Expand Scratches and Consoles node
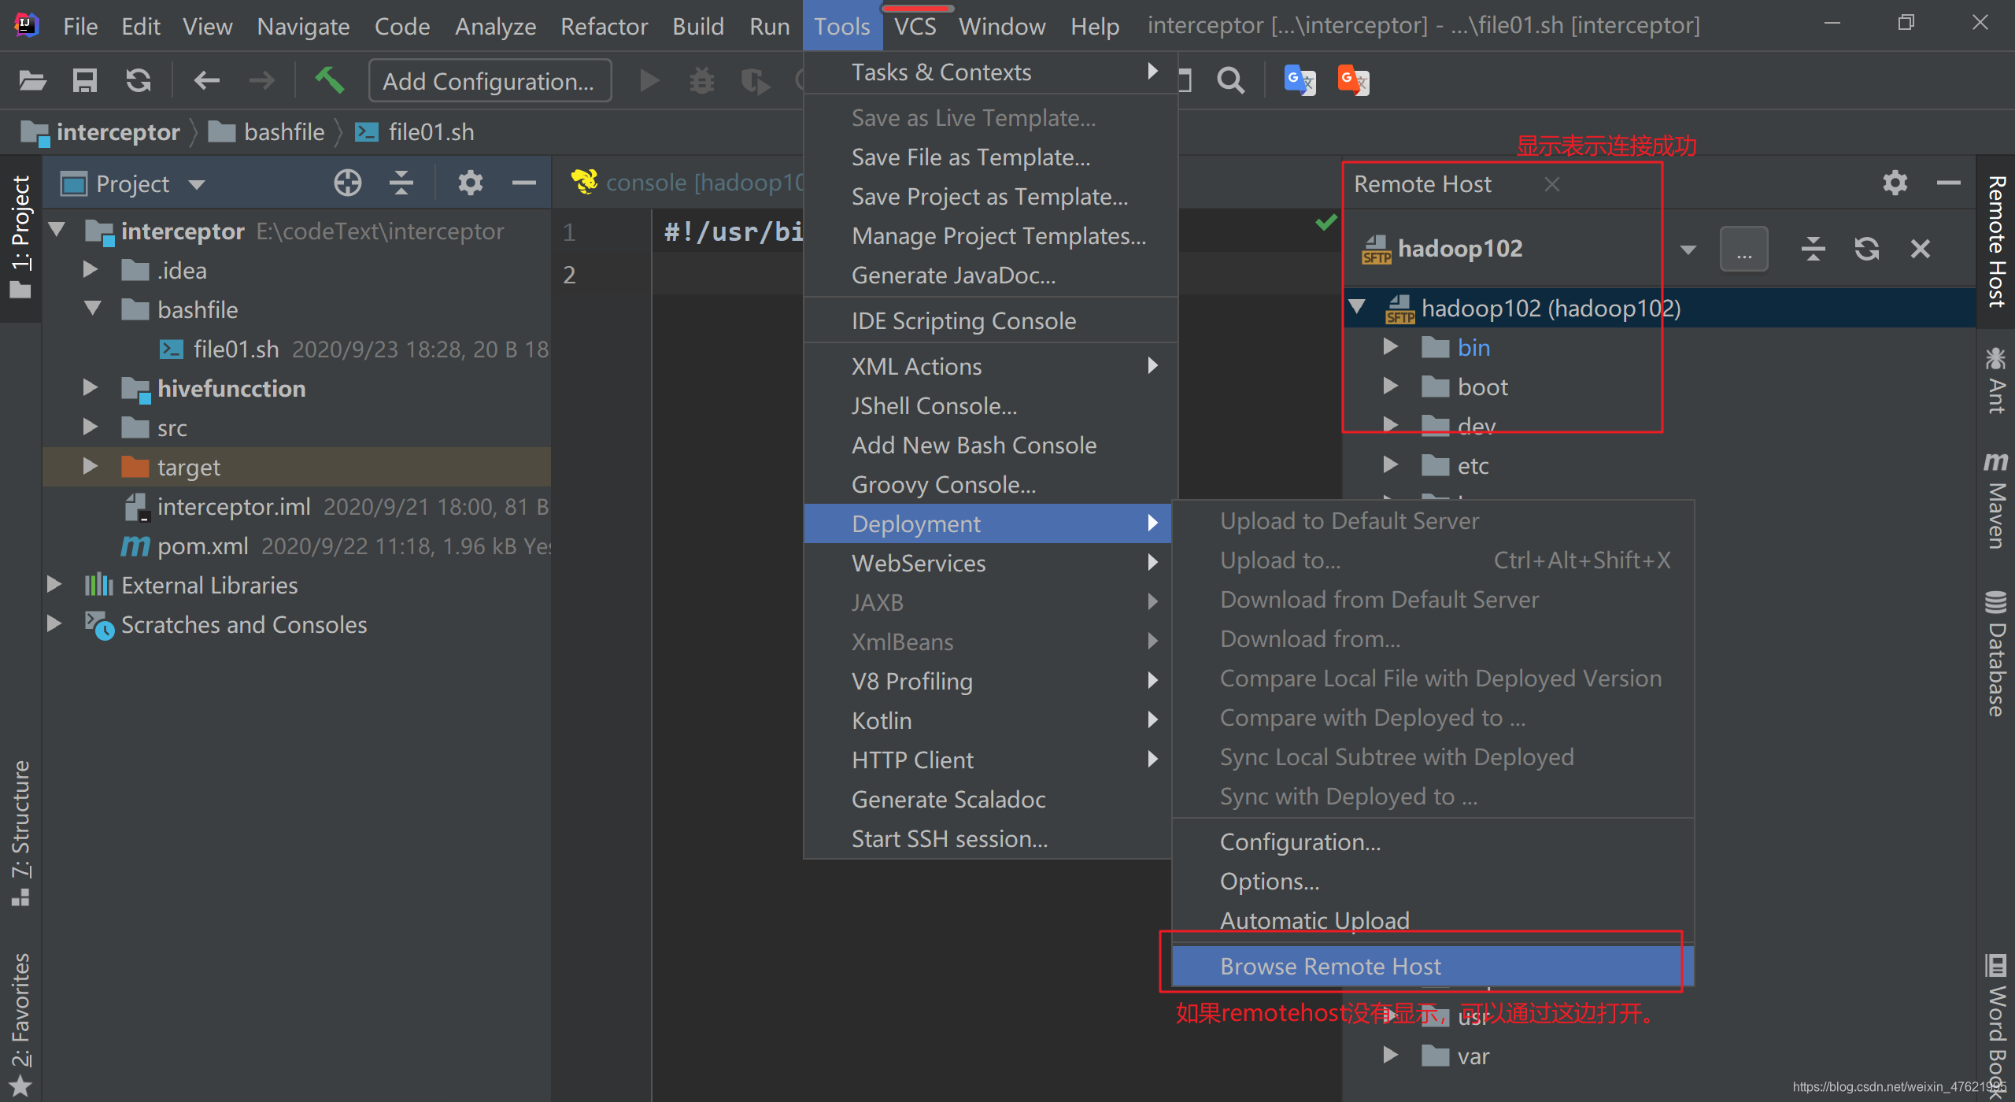2015x1102 pixels. pos(54,624)
